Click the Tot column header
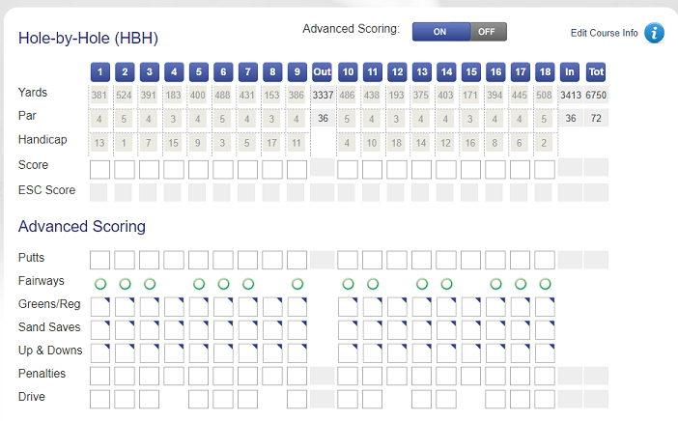678x421 pixels. click(x=596, y=71)
